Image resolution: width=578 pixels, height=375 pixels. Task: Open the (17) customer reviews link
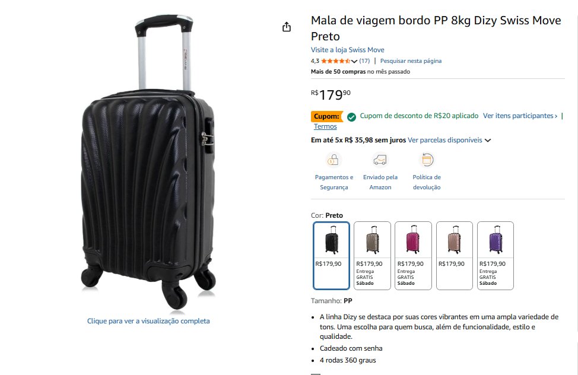click(x=364, y=61)
